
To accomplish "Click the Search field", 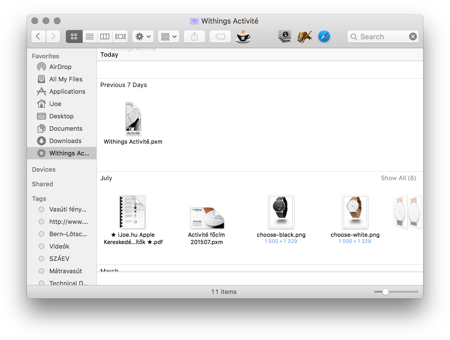I will 383,36.
